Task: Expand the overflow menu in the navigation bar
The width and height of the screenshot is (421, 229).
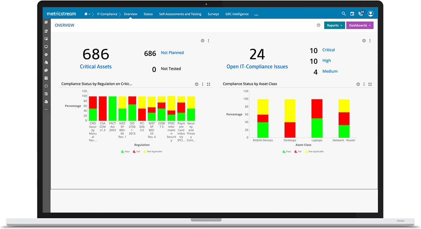Action: (x=256, y=14)
